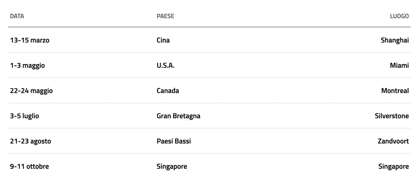This screenshot has width=420, height=182.
Task: Select Montreal location entry
Action: pyautogui.click(x=395, y=91)
